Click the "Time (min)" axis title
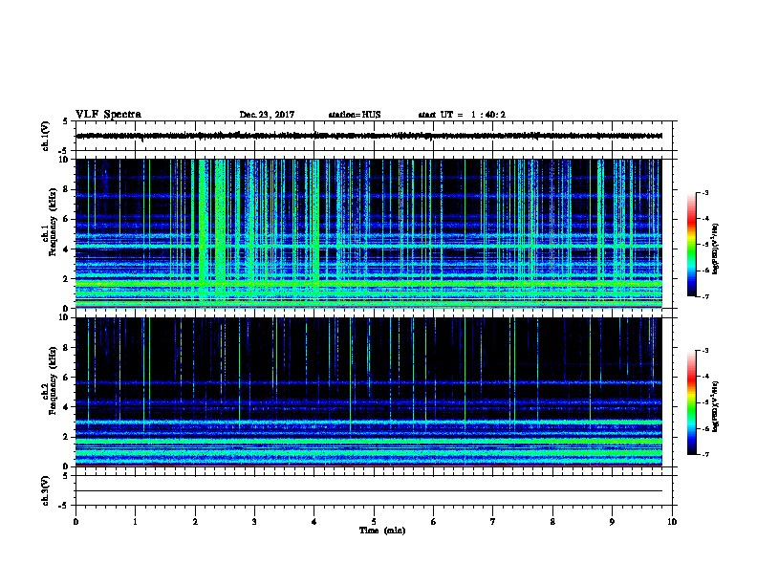The width and height of the screenshot is (757, 585). [382, 531]
